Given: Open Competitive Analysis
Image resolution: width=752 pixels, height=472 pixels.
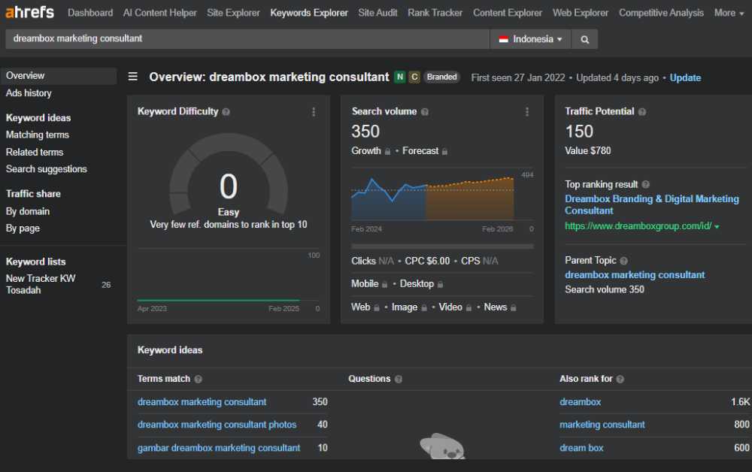Looking at the screenshot, I should tap(661, 13).
